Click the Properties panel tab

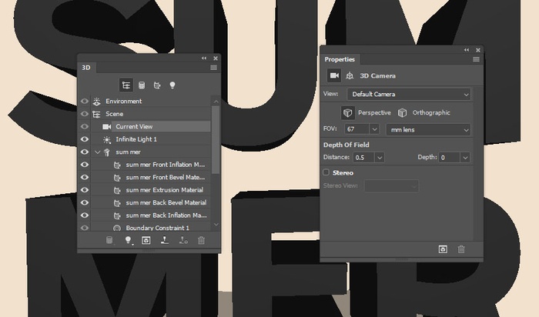point(340,59)
